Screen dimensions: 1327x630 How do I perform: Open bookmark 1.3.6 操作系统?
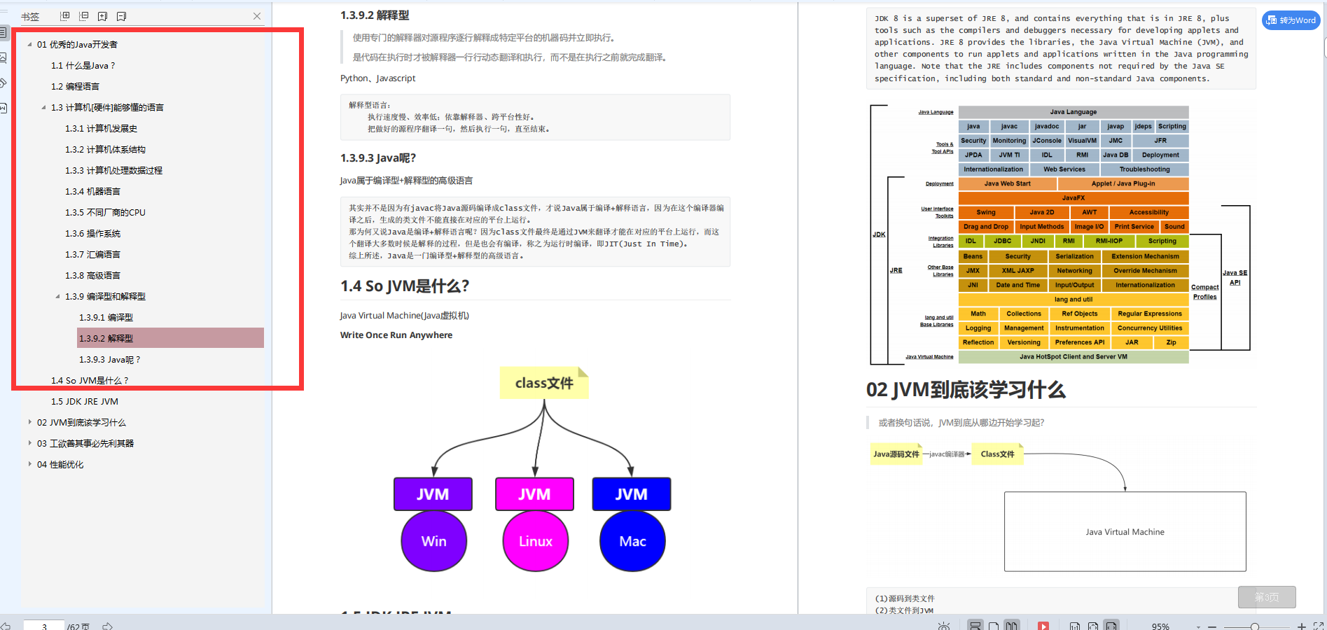point(92,233)
